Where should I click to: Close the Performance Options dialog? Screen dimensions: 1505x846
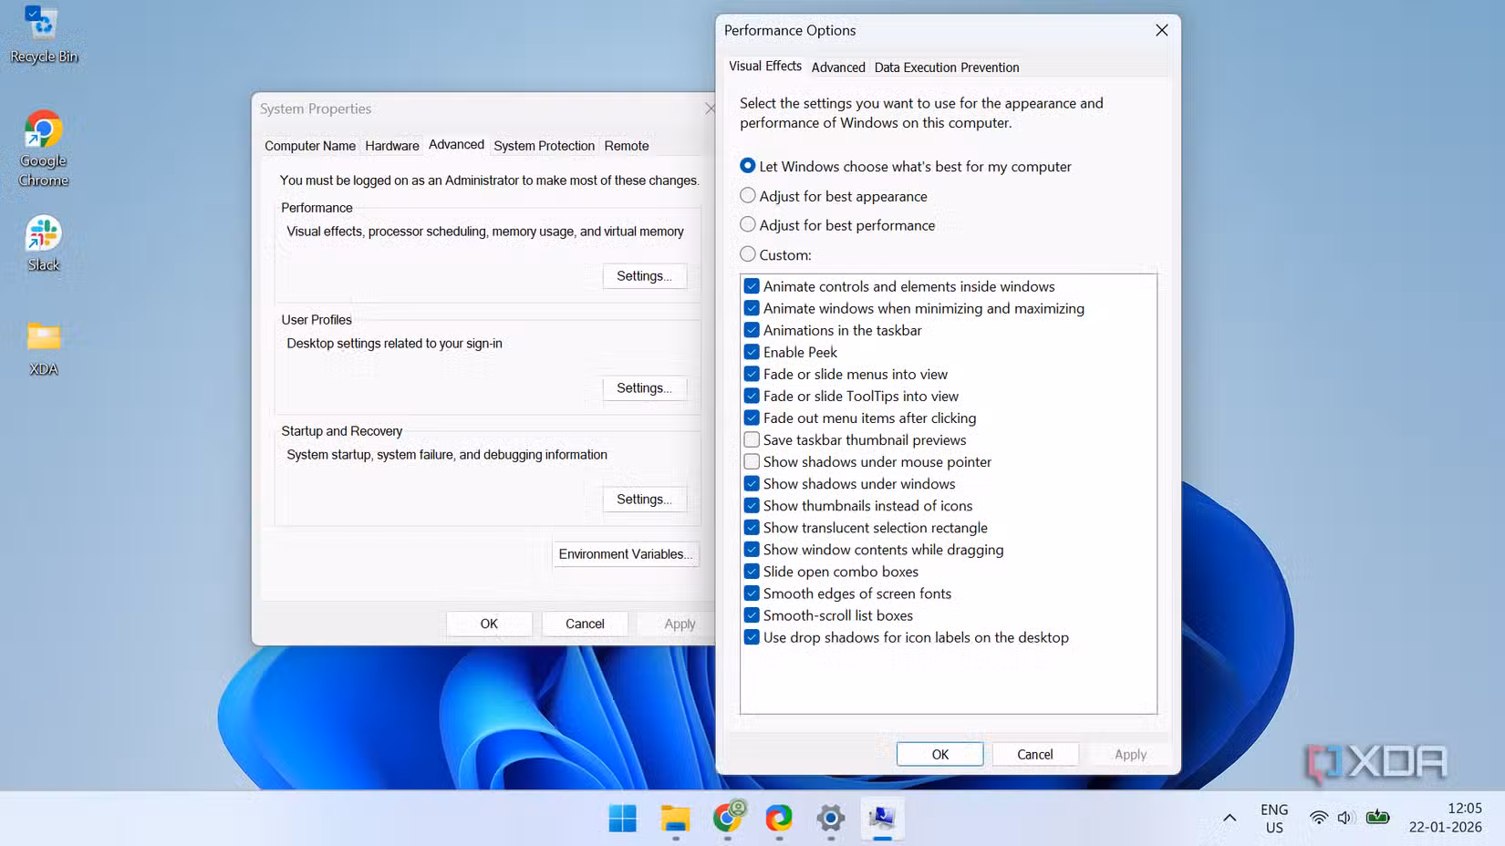coord(1161,30)
